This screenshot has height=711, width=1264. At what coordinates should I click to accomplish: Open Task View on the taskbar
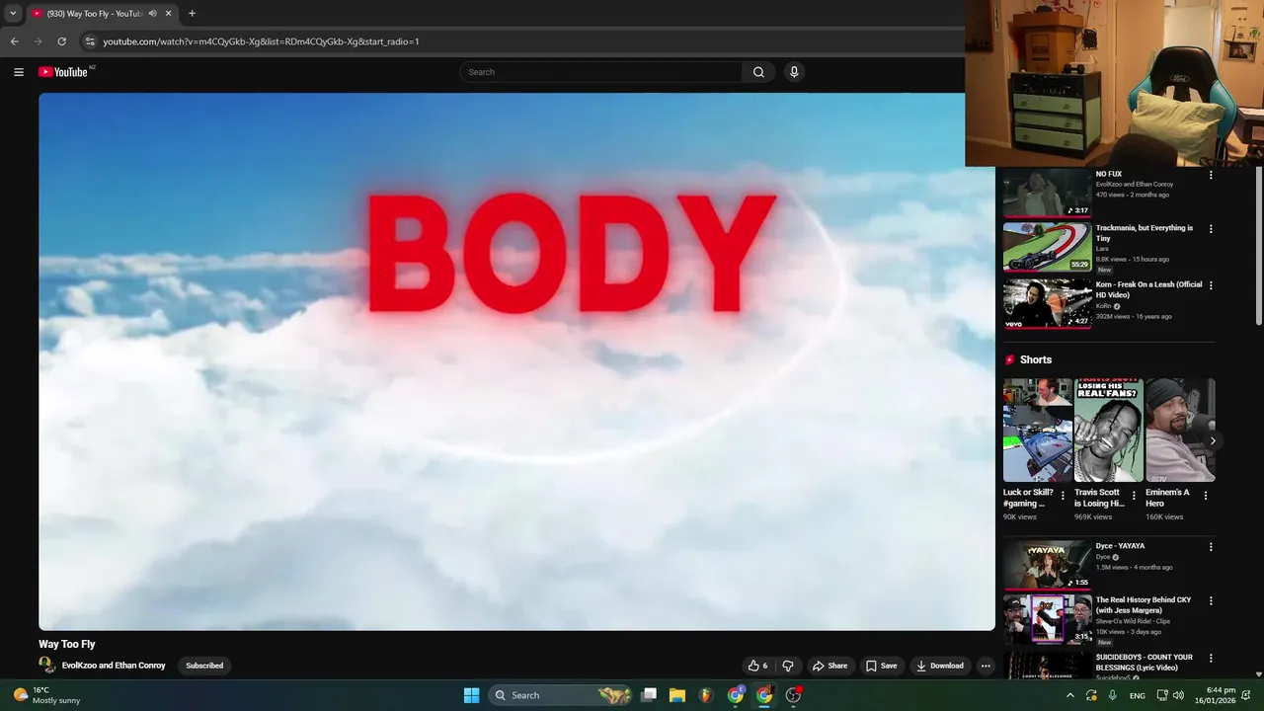pyautogui.click(x=649, y=695)
